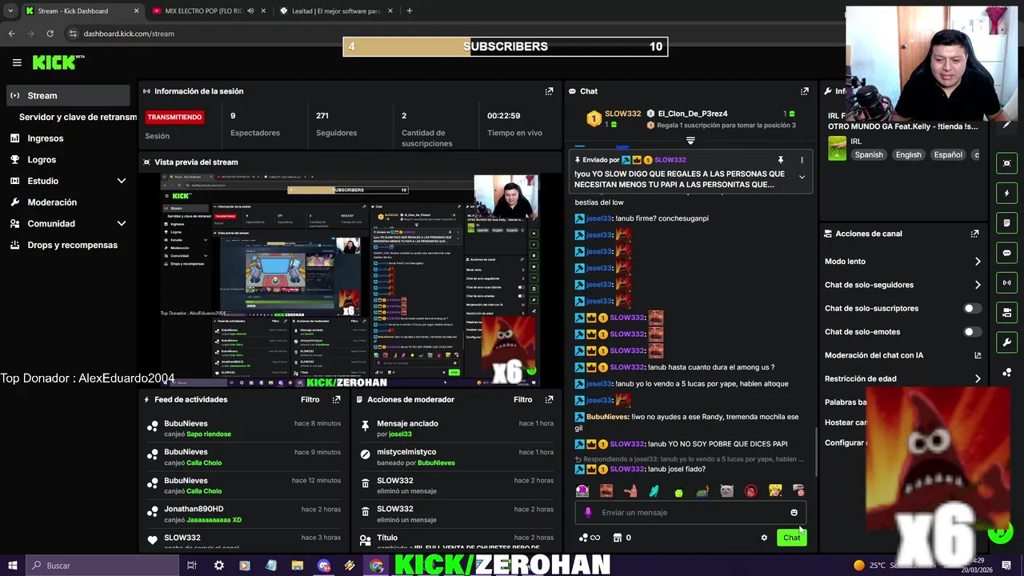Send message with green Chat button
1024x576 pixels.
pos(791,538)
